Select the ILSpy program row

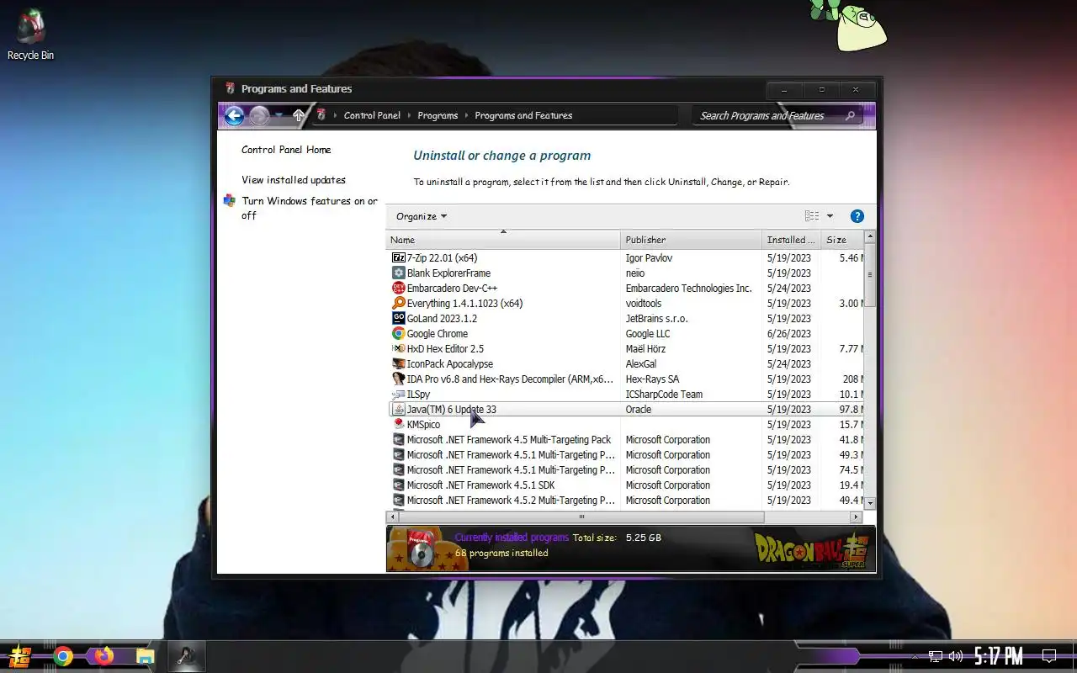(x=625, y=395)
